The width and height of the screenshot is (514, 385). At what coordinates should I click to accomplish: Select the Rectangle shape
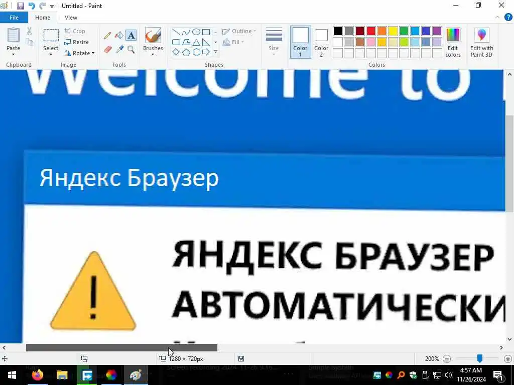point(206,32)
